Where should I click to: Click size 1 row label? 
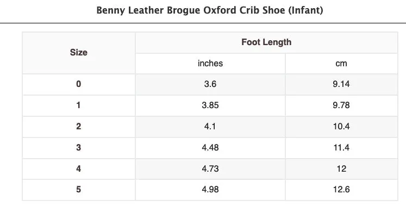pyautogui.click(x=79, y=105)
